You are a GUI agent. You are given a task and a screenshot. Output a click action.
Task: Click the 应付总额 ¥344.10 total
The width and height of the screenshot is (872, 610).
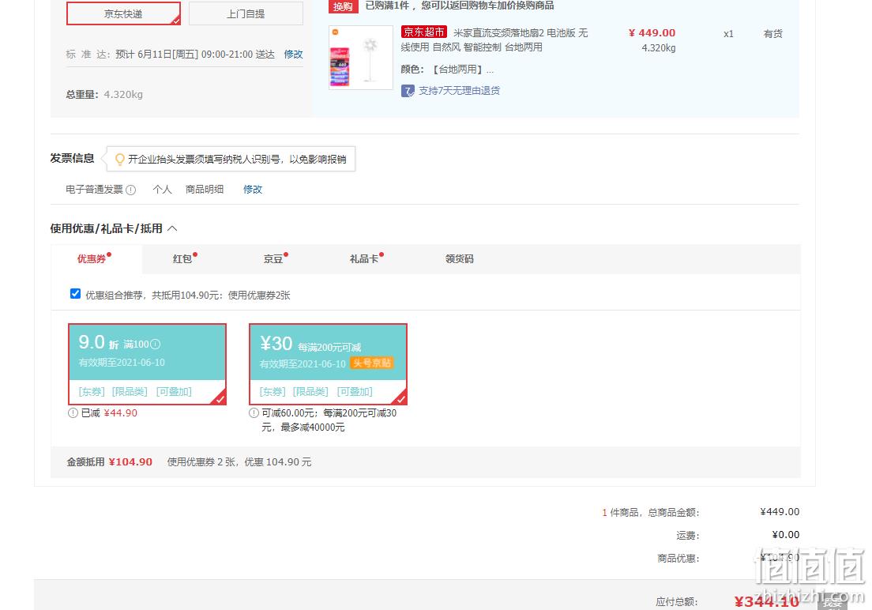766,601
